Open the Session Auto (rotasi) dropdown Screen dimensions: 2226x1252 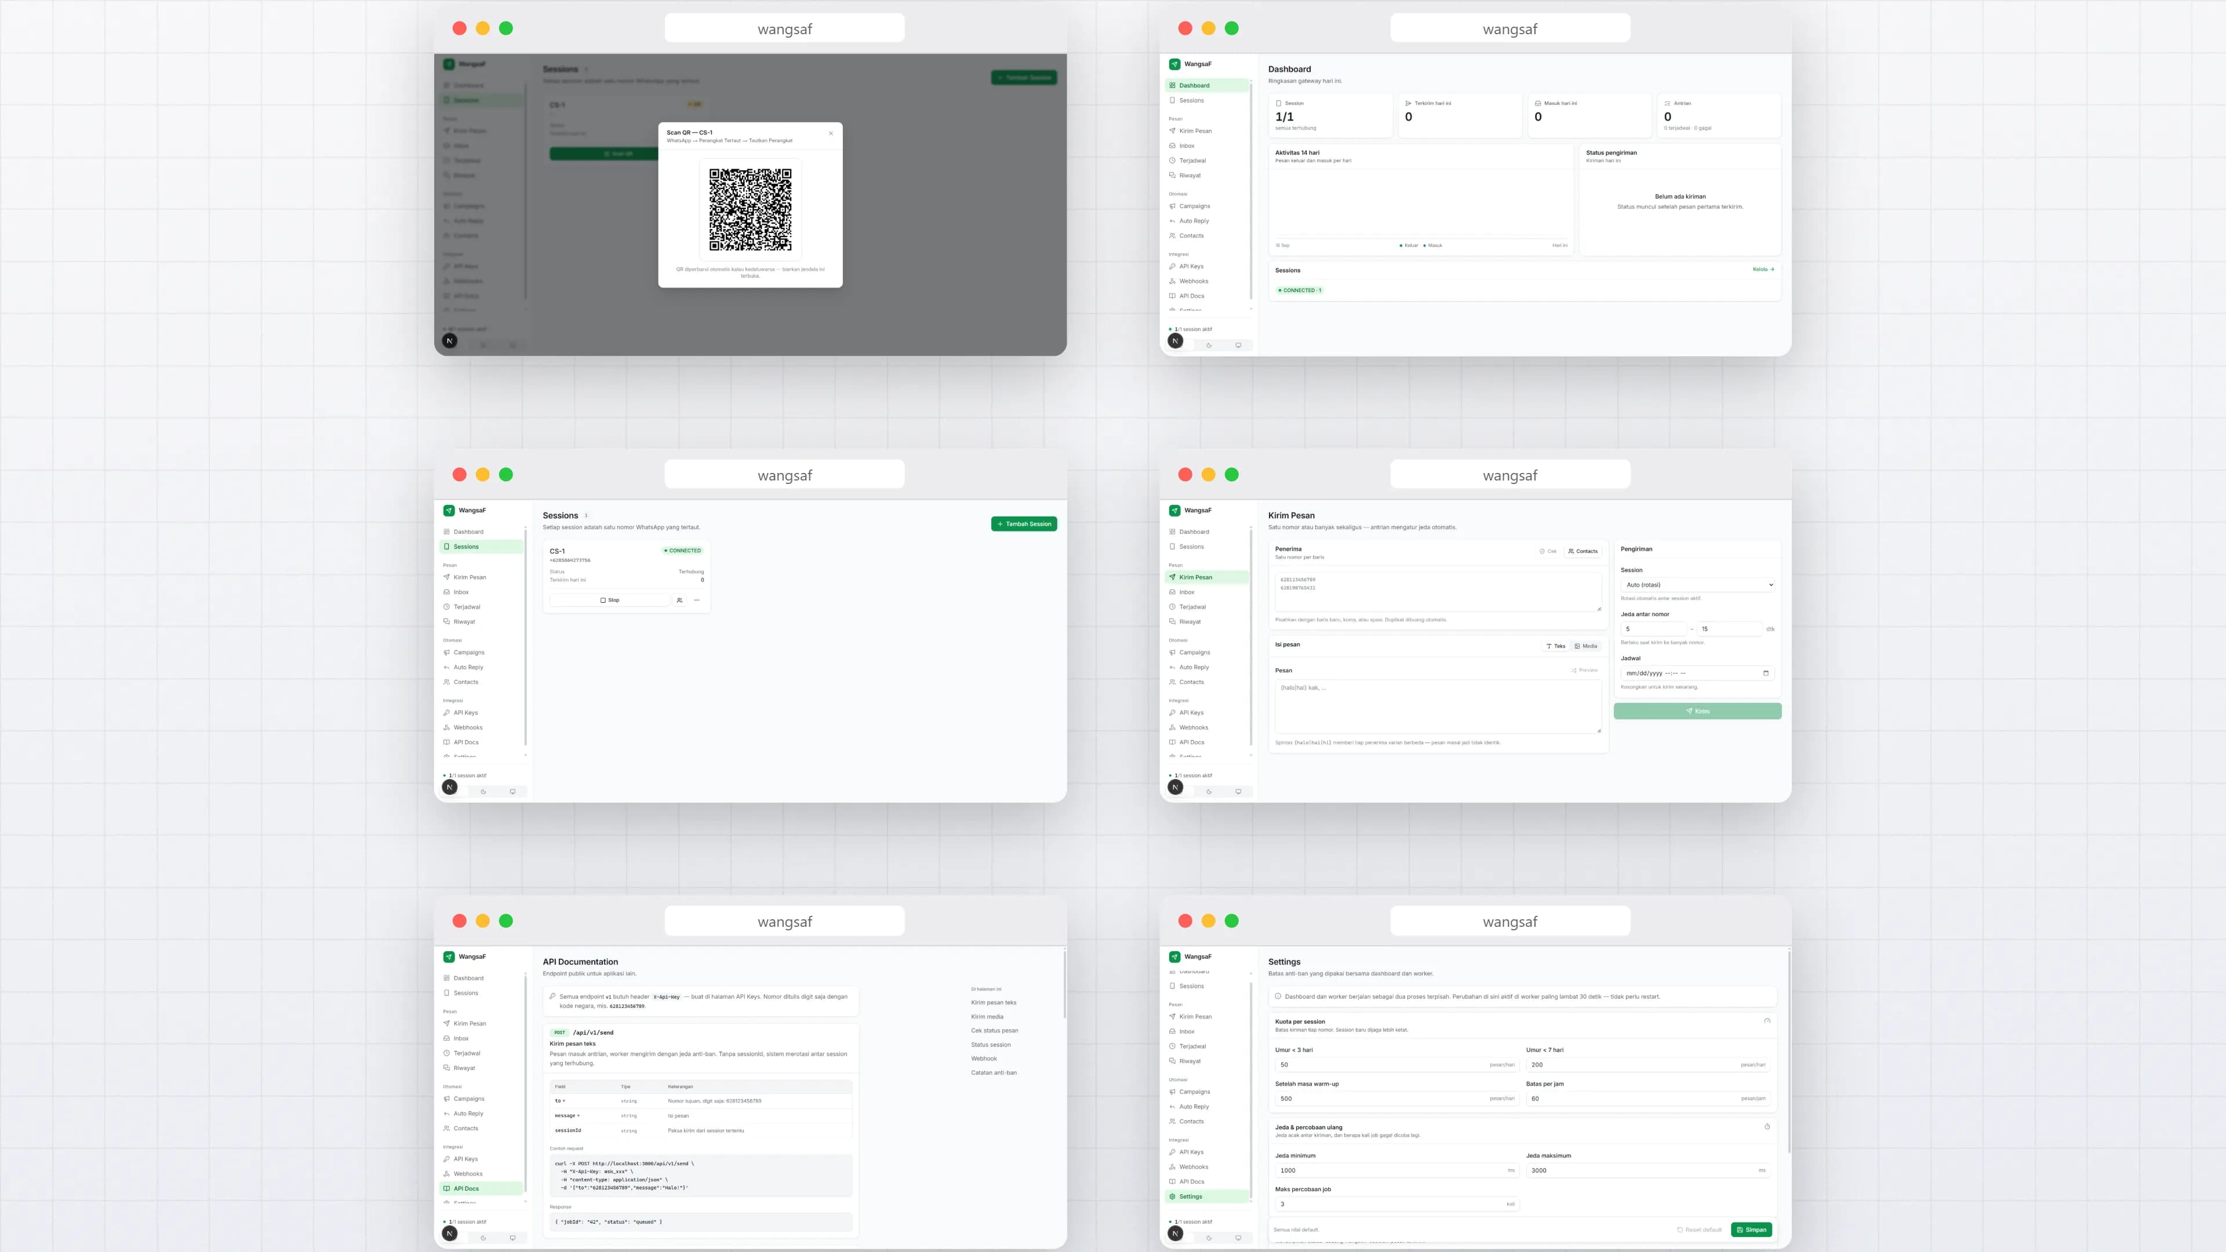click(x=1698, y=585)
